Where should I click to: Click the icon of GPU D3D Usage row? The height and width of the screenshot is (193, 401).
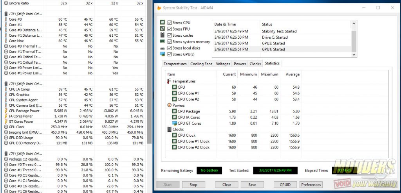tap(6, 138)
